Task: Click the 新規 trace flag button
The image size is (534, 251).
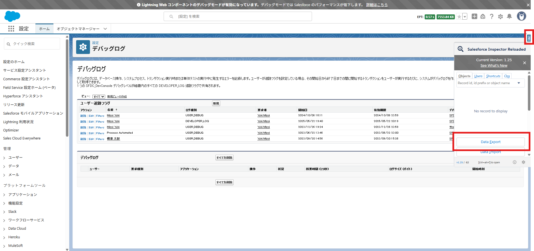Action: coord(216,103)
